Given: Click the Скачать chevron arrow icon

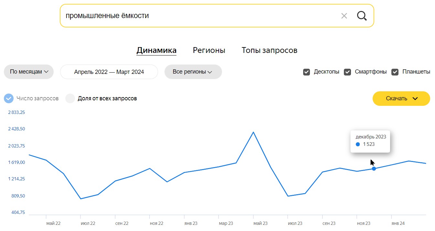Looking at the screenshot, I should pos(415,99).
